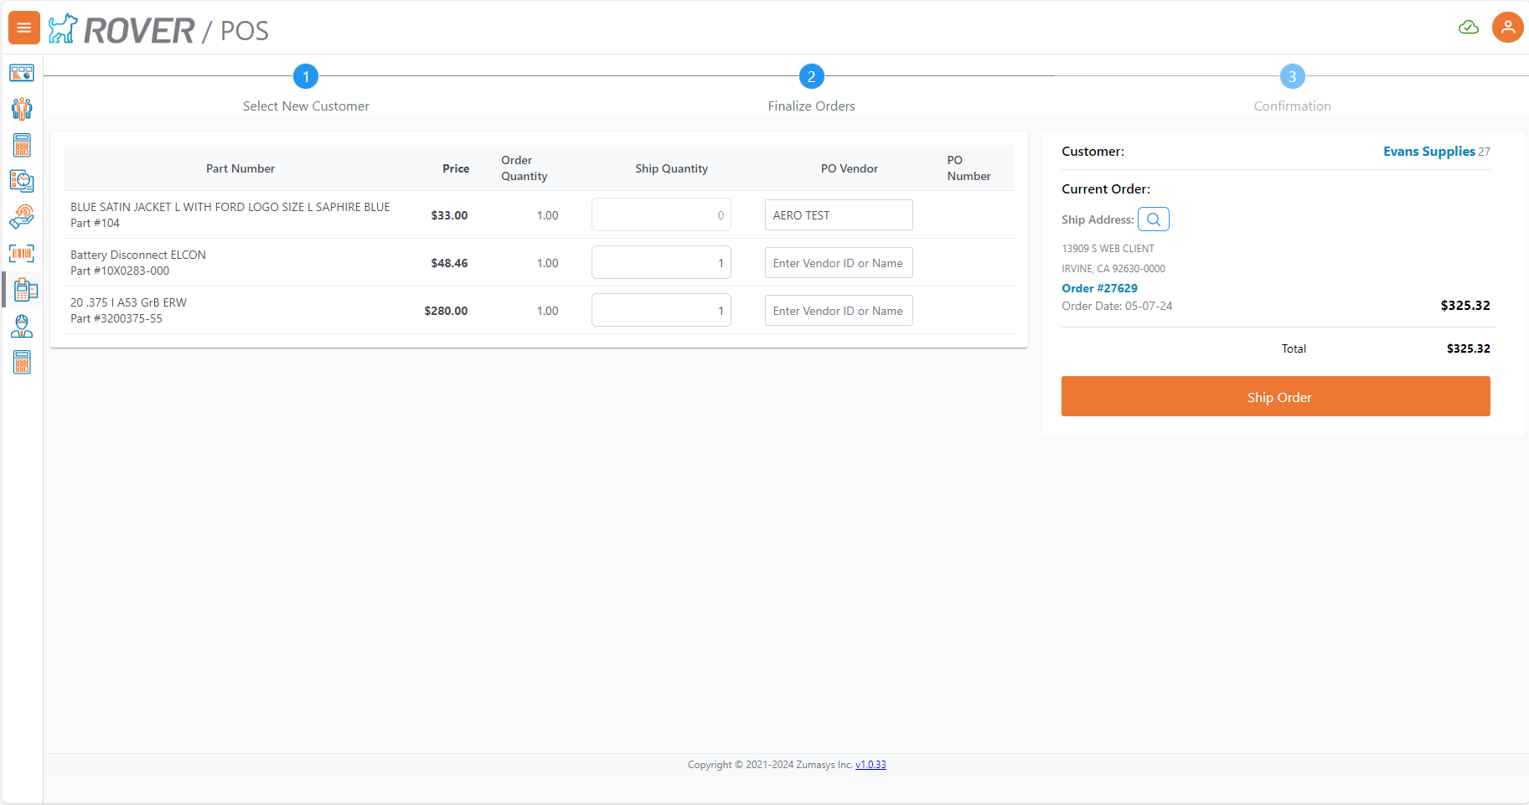This screenshot has width=1529, height=805.
Task: Click the scheduling clock document icon
Action: click(22, 181)
